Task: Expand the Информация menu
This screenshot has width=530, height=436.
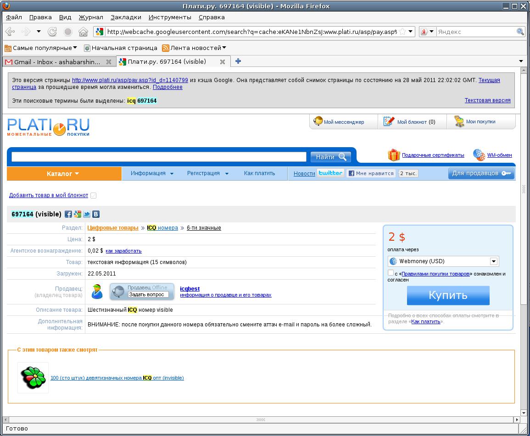Action: point(152,173)
